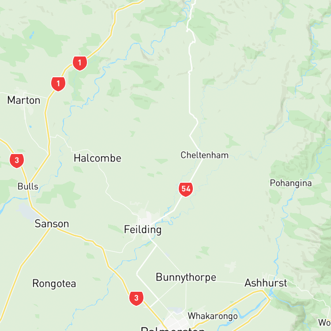Click the Feilding town name
Viewport: 331px width, 331px height.
(143, 229)
